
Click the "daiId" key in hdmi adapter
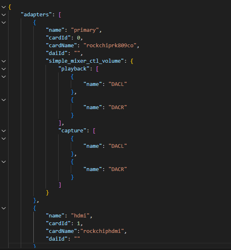57,239
